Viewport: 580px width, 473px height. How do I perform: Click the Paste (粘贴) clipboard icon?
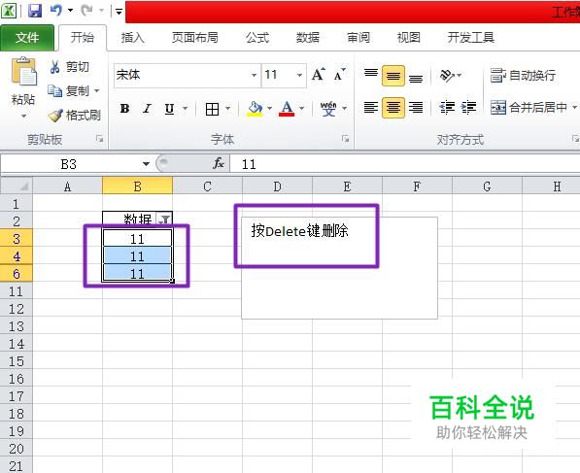23,72
